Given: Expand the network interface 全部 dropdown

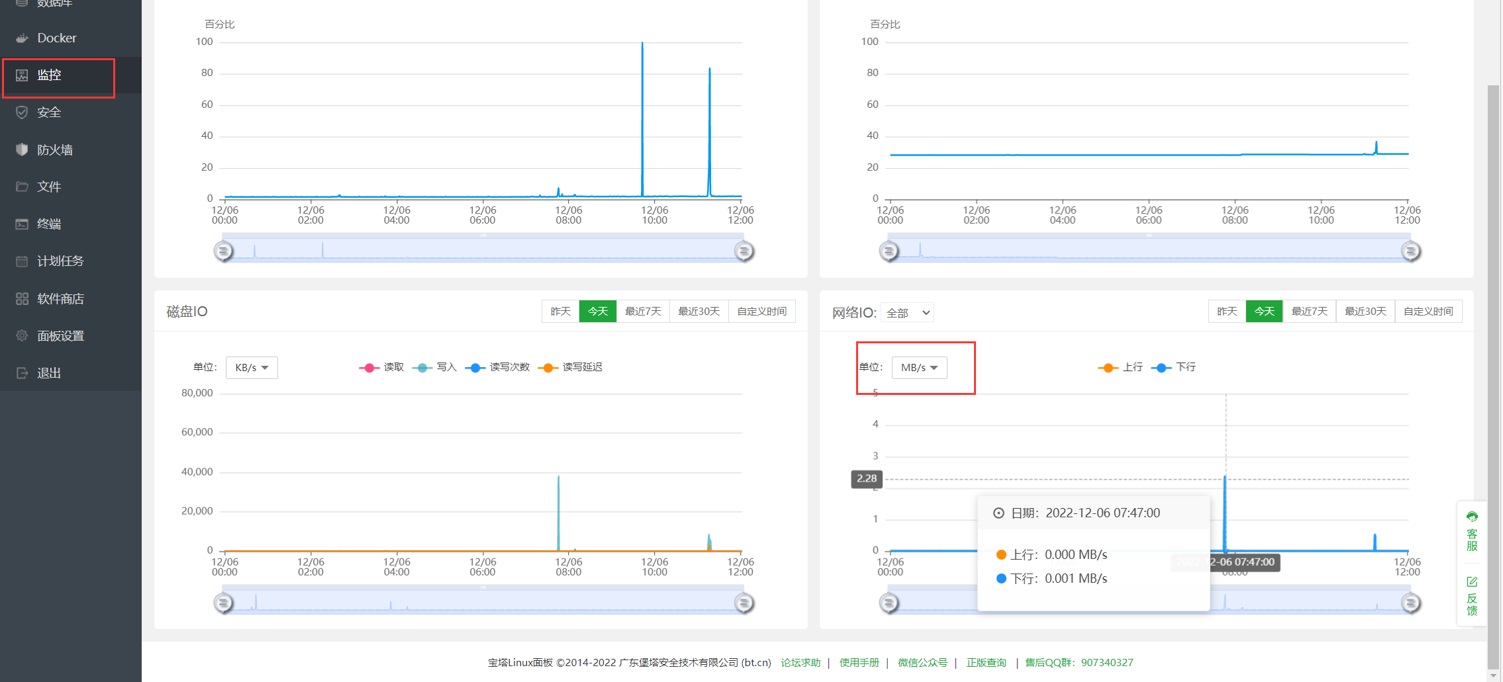Looking at the screenshot, I should (x=908, y=313).
